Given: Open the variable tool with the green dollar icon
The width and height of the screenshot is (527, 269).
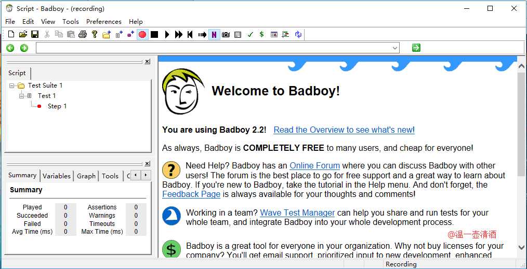Looking at the screenshot, I should pyautogui.click(x=262, y=34).
